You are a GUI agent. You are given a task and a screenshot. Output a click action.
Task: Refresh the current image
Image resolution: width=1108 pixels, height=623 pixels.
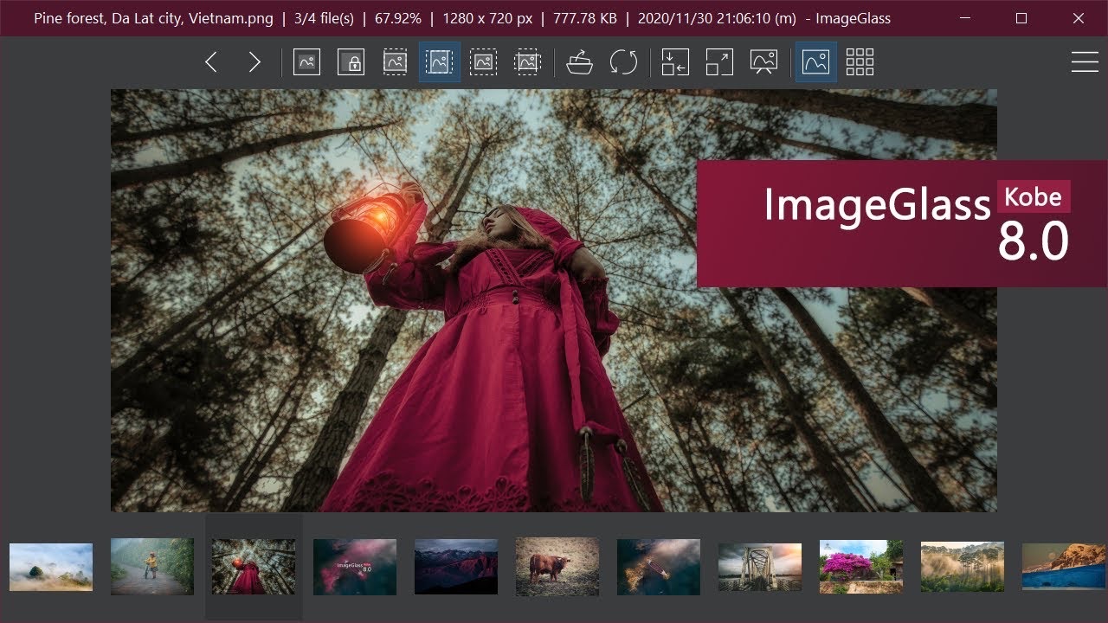(623, 62)
